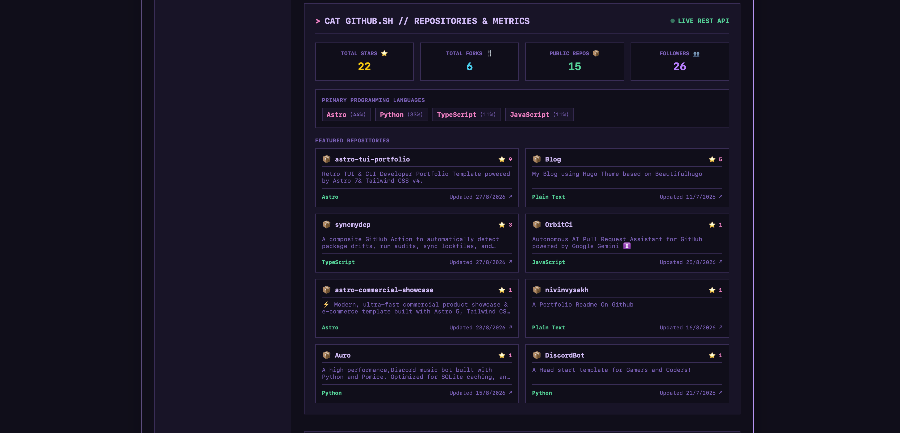This screenshot has width=900, height=433.
Task: Click 'Updated 16/8/2026' on nivinvysakh card
Action: (687, 327)
